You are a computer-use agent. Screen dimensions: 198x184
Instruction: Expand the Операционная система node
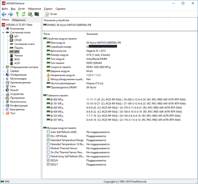tap(3, 67)
